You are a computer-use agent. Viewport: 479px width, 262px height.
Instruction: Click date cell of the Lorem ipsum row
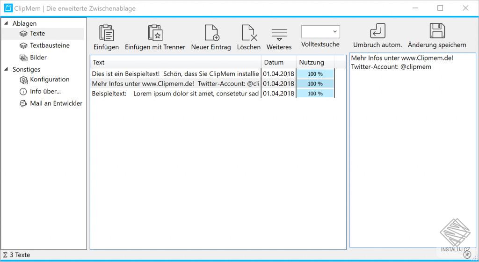pos(279,94)
